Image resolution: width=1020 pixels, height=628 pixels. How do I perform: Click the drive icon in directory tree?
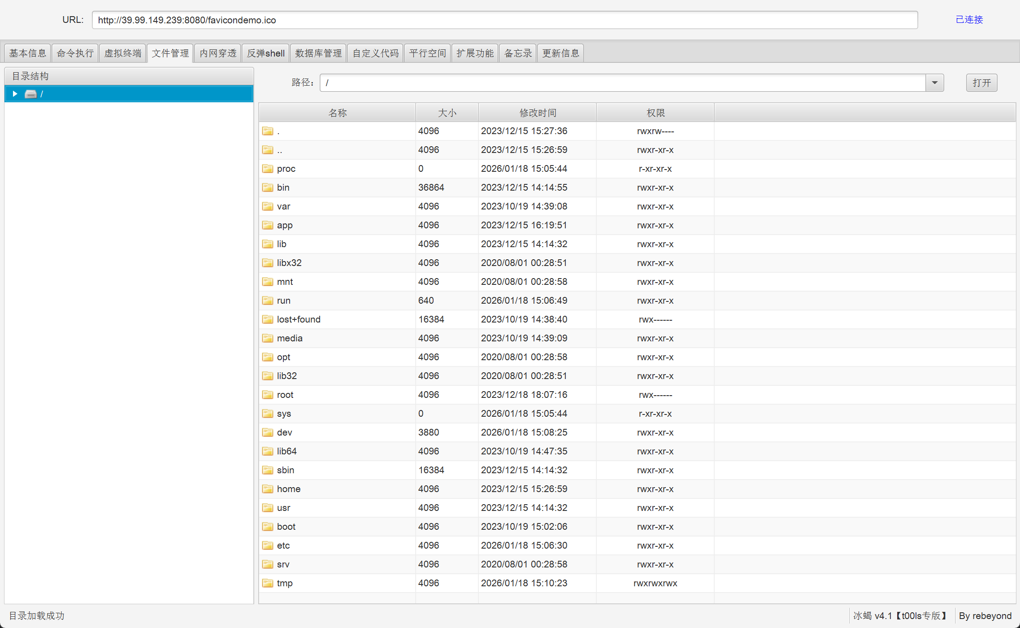[x=30, y=94]
